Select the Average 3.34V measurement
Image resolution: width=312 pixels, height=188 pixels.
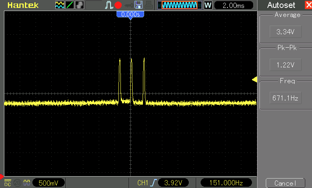click(x=284, y=32)
